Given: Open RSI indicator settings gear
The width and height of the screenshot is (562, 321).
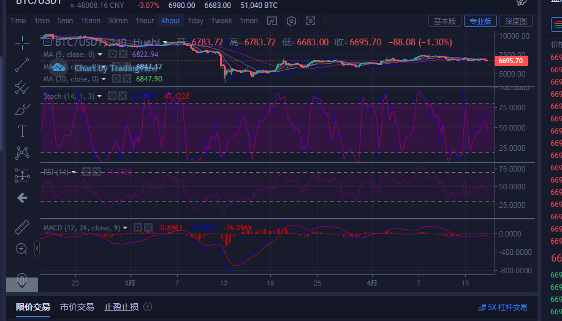Looking at the screenshot, I should tap(86, 172).
